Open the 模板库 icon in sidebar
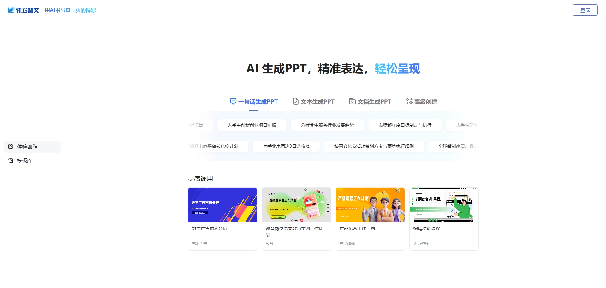 pos(10,160)
